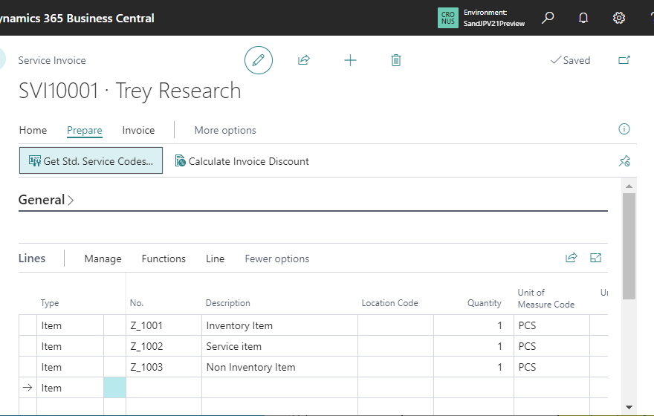
Task: Click Fewer options in Lines
Action: pos(277,259)
